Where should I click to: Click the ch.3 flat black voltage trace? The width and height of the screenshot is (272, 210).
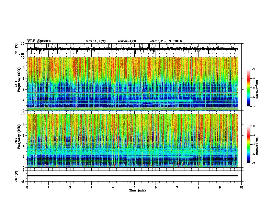[x=133, y=176]
